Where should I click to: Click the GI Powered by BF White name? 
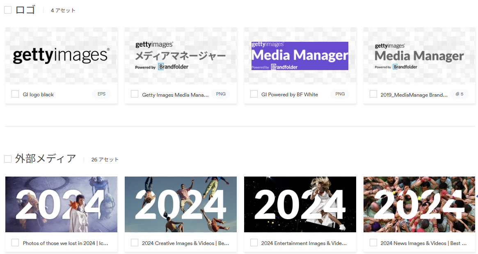pyautogui.click(x=290, y=94)
